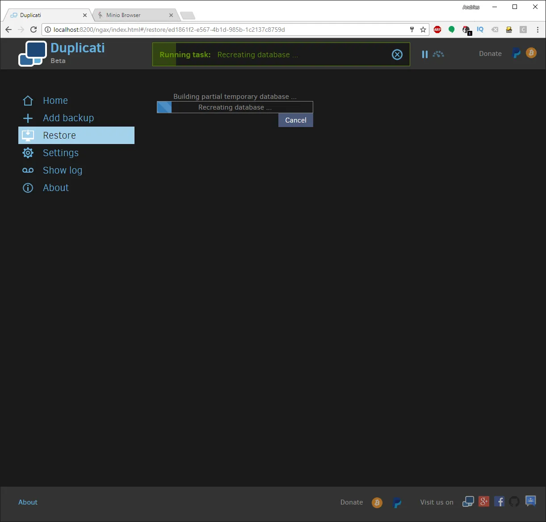This screenshot has height=522, width=546.
Task: Select the Duplicati browser tab
Action: pyautogui.click(x=47, y=15)
